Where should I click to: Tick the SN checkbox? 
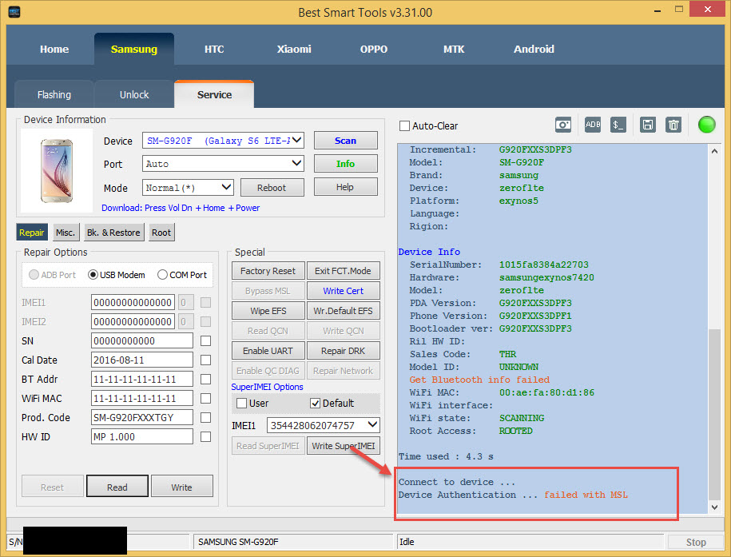(x=205, y=341)
